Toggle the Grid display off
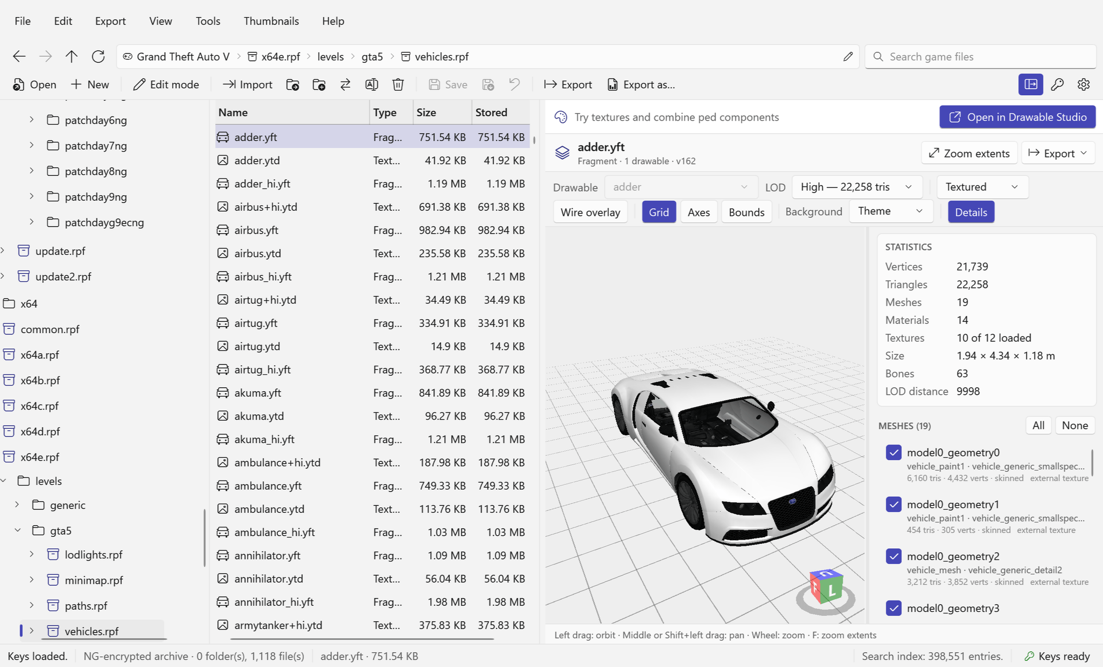This screenshot has width=1103, height=667. [x=658, y=212]
